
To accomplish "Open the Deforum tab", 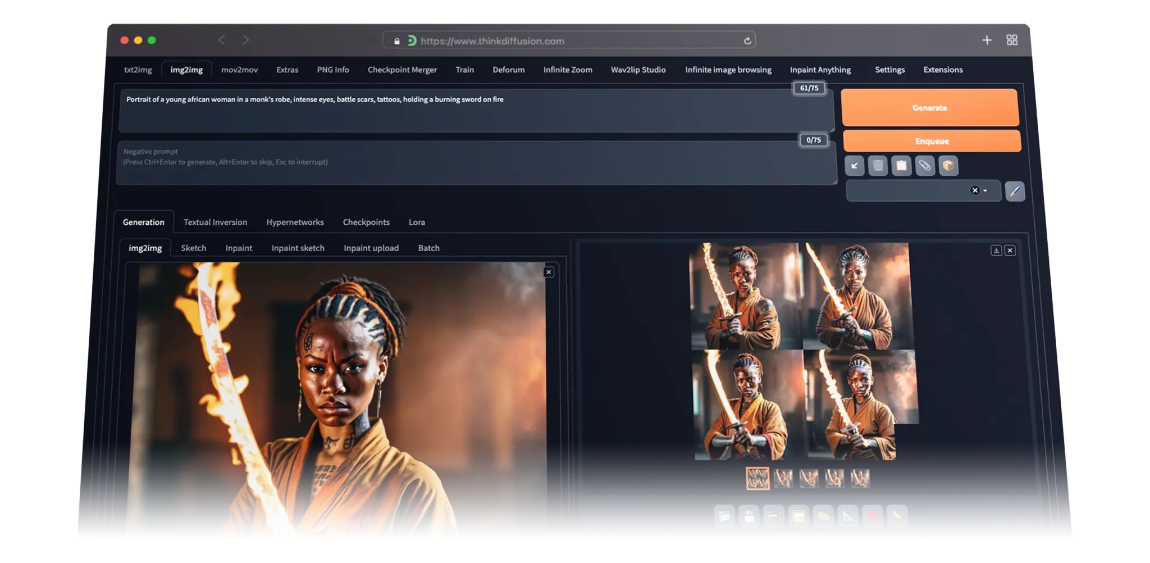I will (x=509, y=70).
